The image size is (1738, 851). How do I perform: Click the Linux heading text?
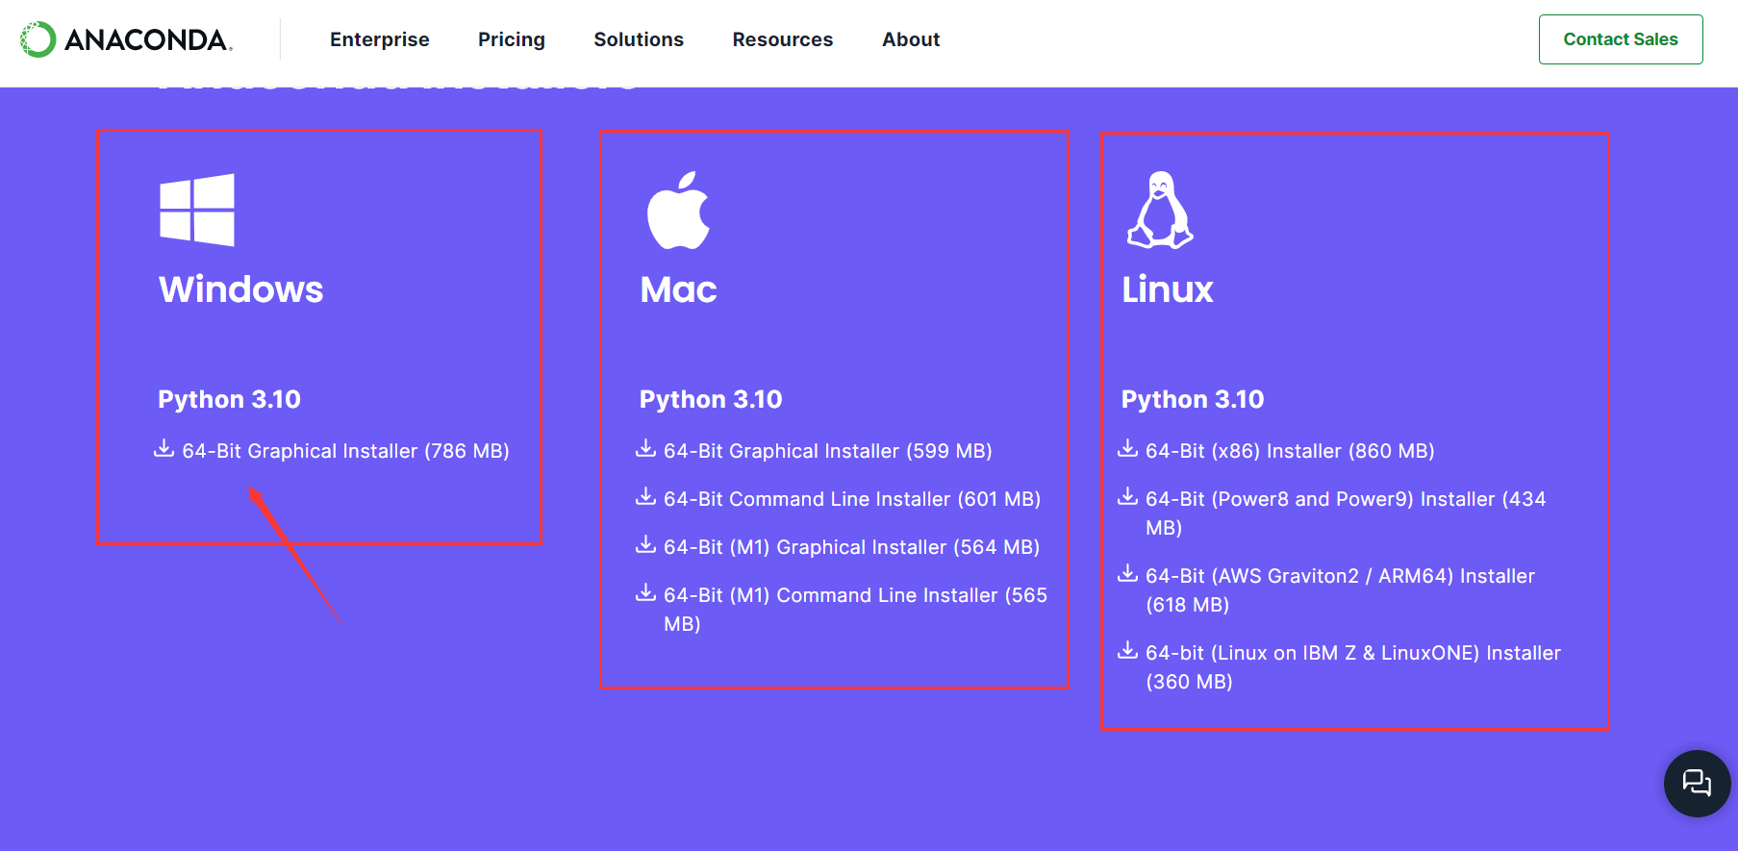(x=1168, y=289)
